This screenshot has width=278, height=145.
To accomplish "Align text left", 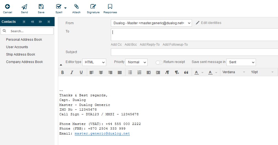I will (92, 72).
